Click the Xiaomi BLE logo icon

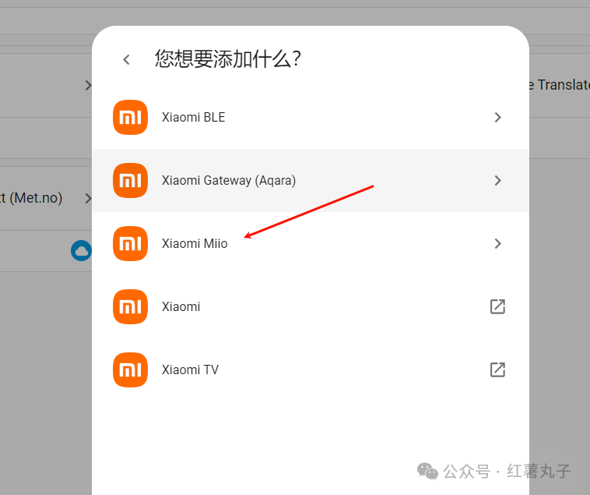[x=130, y=117]
